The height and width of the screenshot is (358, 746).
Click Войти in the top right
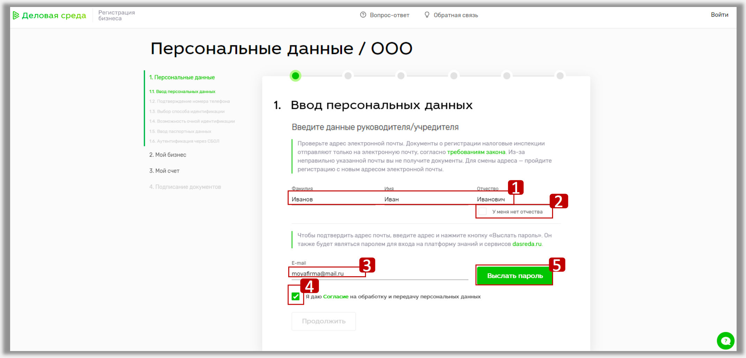(720, 15)
